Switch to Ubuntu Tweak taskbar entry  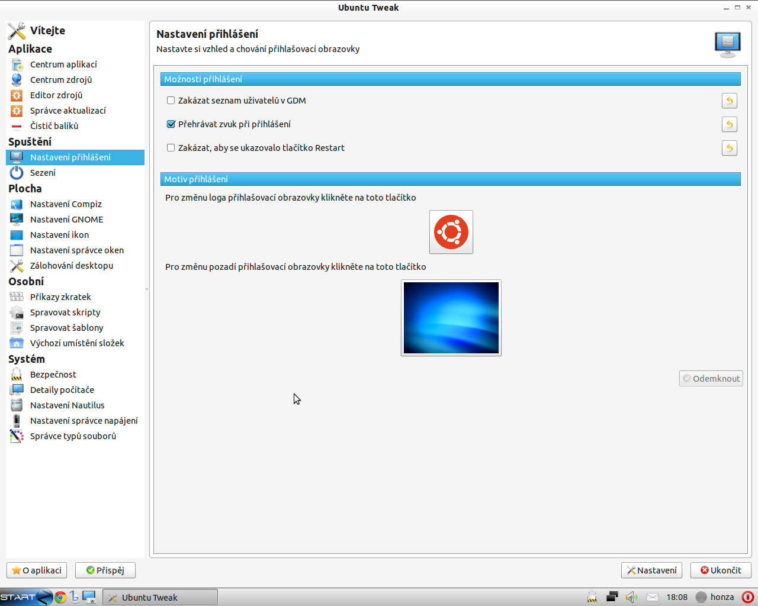(160, 597)
